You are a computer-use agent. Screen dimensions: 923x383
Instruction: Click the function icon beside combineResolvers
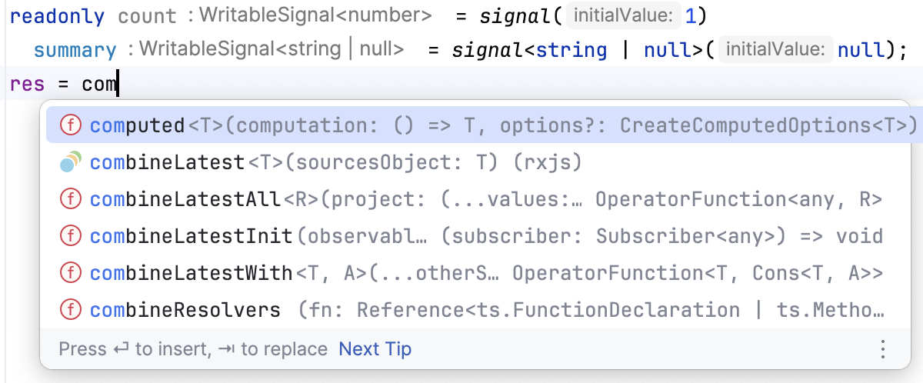coord(71,310)
